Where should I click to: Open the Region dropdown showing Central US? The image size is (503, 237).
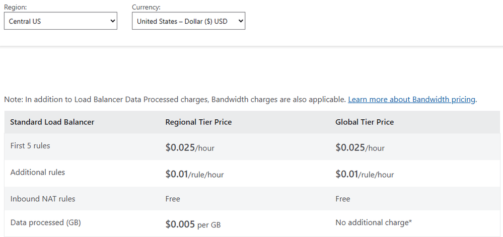coord(60,22)
